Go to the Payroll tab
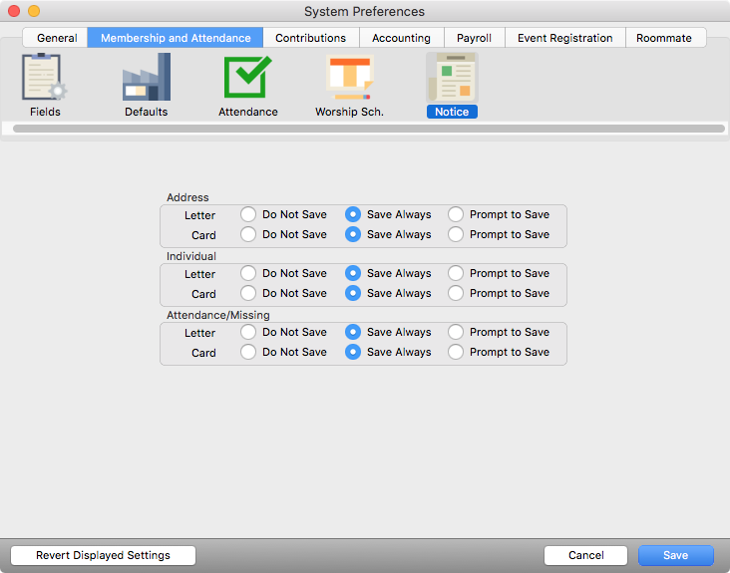The height and width of the screenshot is (573, 730). (474, 38)
